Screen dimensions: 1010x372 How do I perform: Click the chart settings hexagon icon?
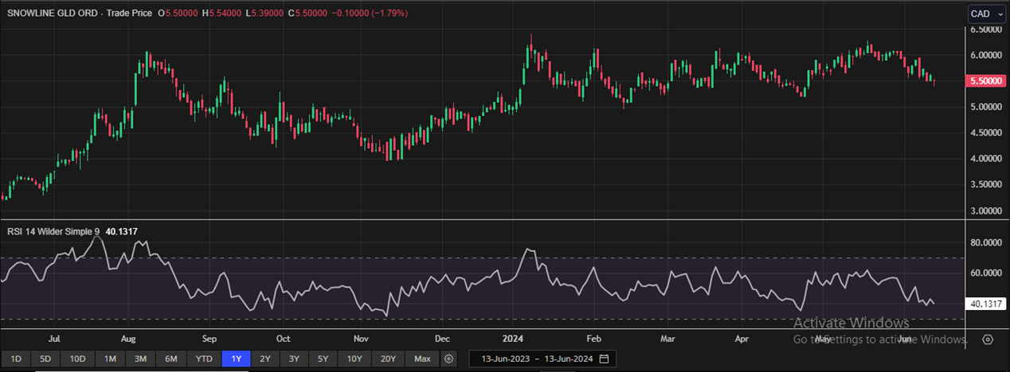[988, 339]
